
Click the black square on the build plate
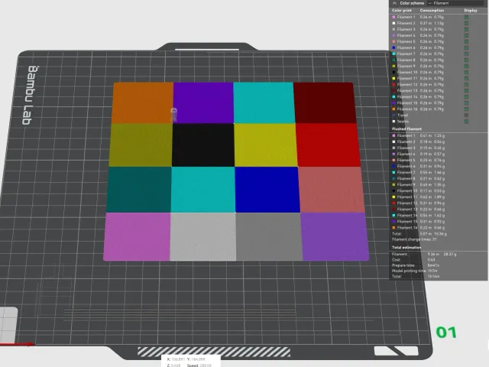(x=203, y=145)
